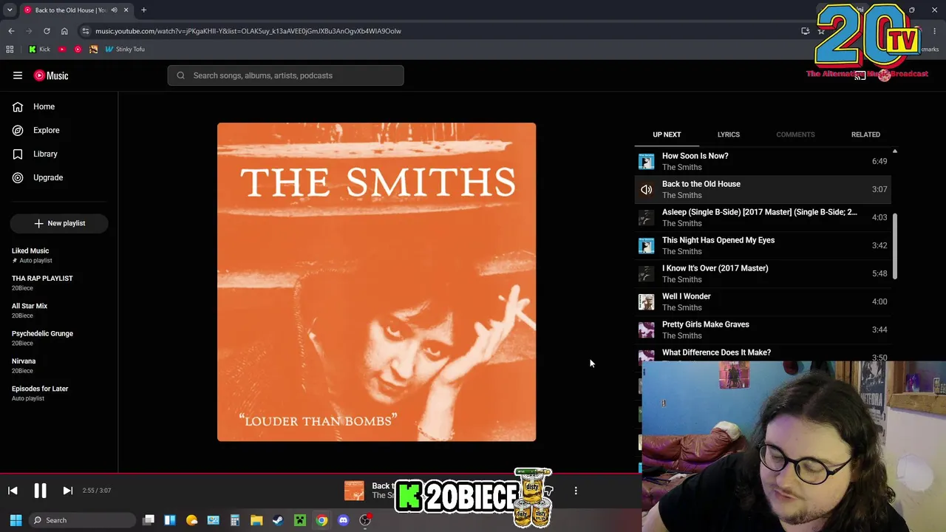Open the Related tab
The width and height of the screenshot is (946, 532).
[865, 134]
